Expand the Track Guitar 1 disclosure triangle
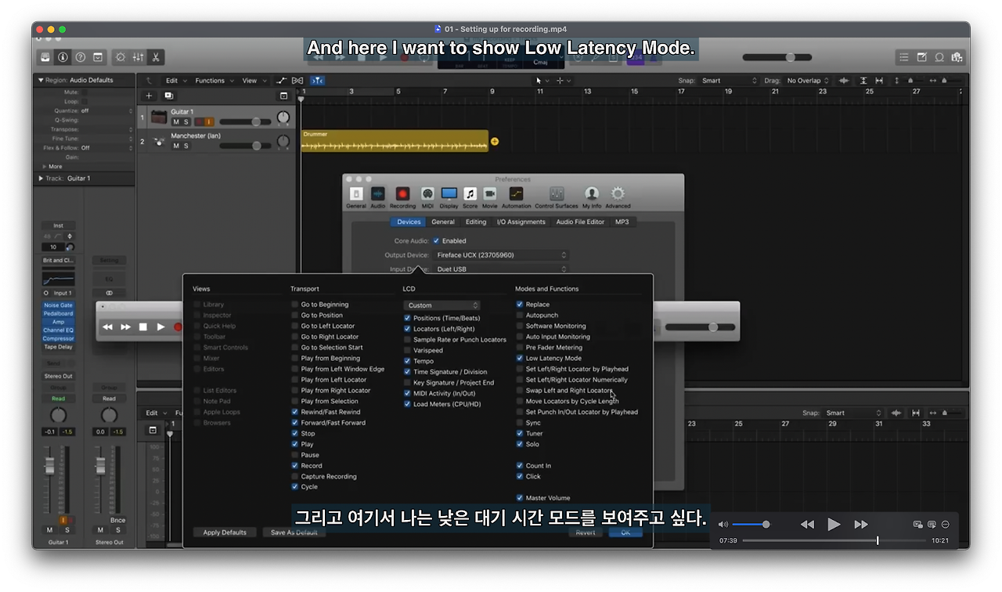This screenshot has width=1002, height=592. coord(41,179)
